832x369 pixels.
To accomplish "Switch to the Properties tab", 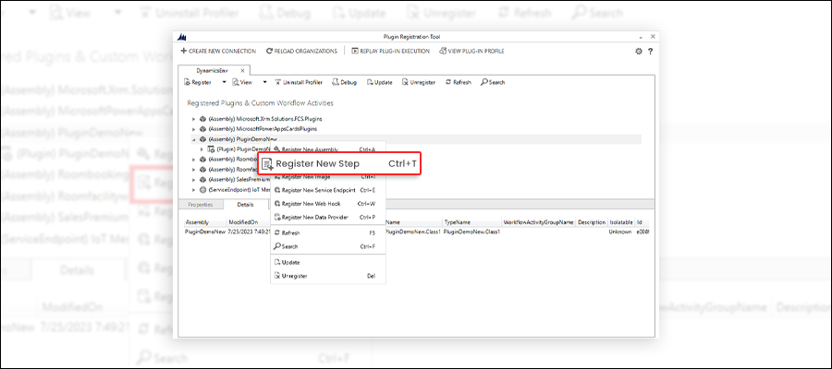I will click(201, 205).
